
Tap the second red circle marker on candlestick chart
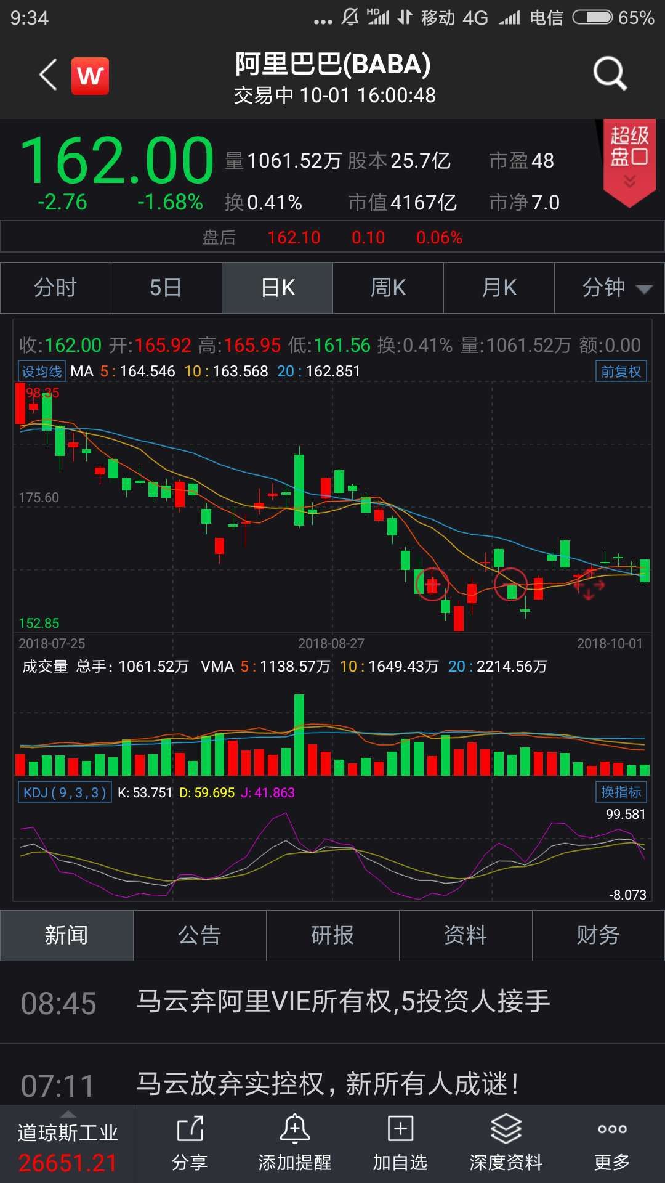click(x=511, y=584)
